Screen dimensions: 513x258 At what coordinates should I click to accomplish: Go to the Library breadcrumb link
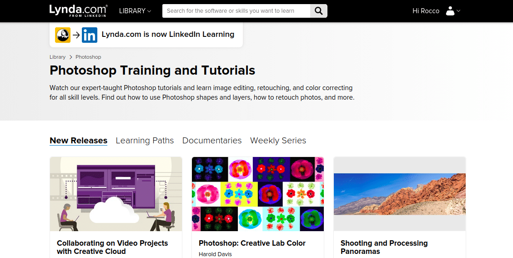(x=58, y=57)
